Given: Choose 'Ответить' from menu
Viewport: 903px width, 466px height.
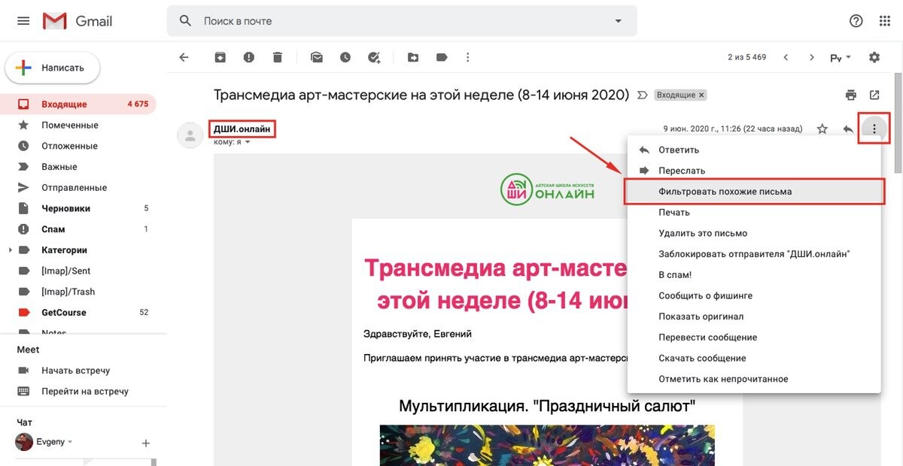Looking at the screenshot, I should tap(753, 150).
